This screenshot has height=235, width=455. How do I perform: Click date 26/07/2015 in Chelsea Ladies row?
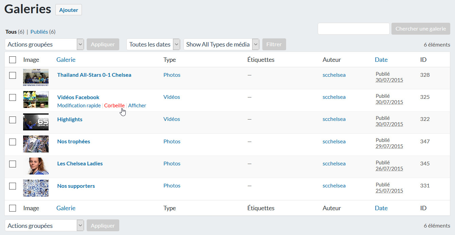click(x=389, y=169)
